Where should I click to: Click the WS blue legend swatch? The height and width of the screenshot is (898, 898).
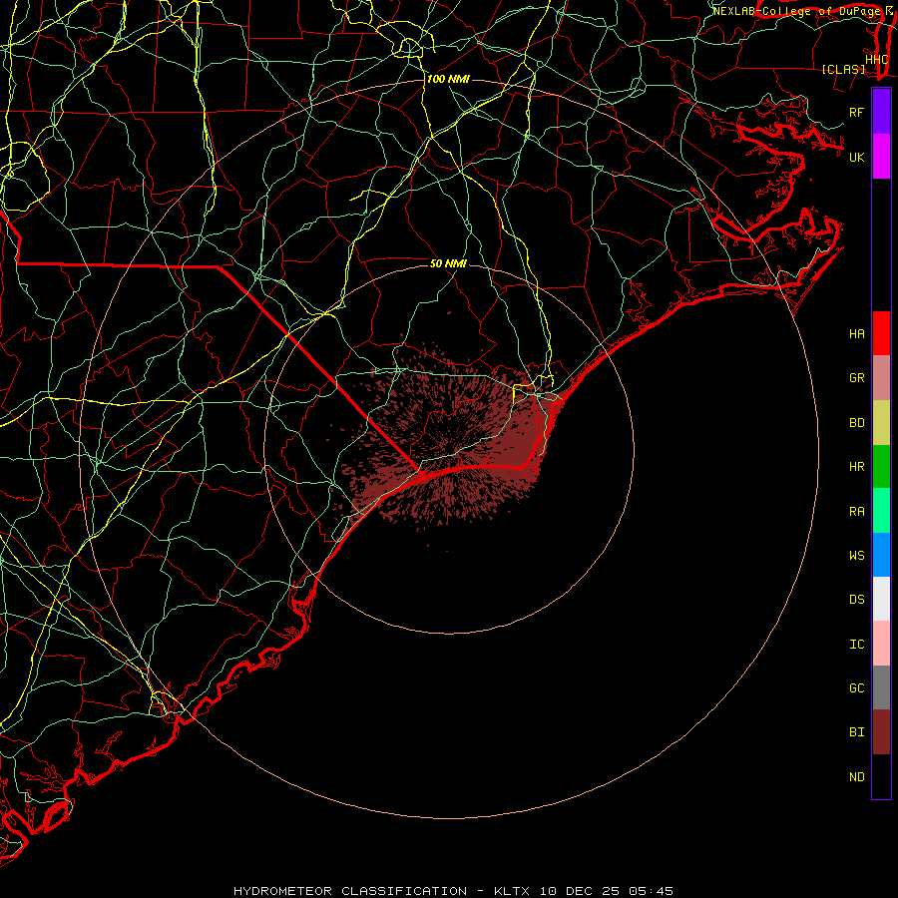pyautogui.click(x=881, y=555)
